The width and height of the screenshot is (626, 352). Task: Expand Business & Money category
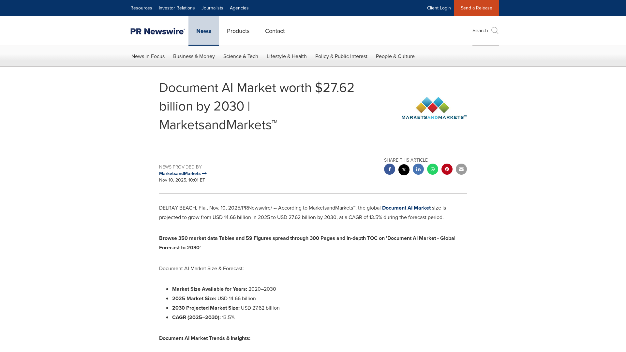point(194,56)
